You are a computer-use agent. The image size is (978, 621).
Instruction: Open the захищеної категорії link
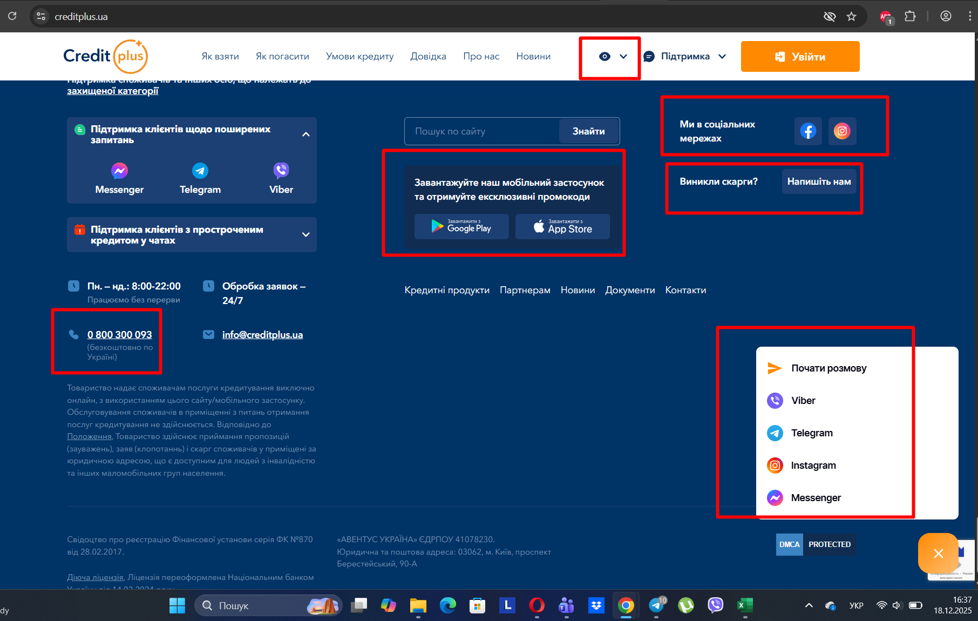(113, 91)
